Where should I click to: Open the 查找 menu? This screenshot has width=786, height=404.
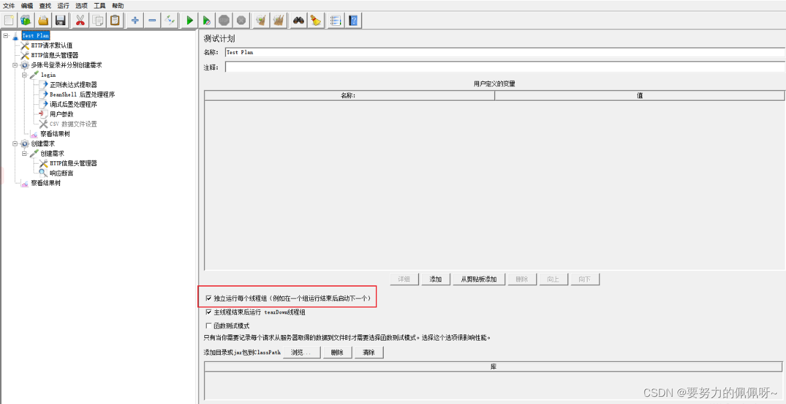coord(45,5)
